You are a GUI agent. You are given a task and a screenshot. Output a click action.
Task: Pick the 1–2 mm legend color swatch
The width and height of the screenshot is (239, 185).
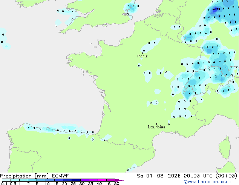click(24, 180)
